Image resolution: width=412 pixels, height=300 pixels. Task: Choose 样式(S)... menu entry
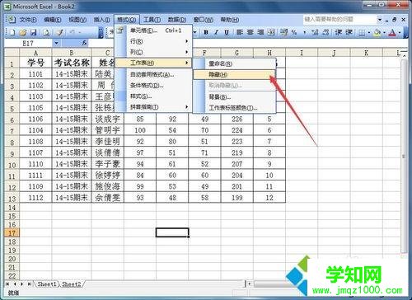153,96
